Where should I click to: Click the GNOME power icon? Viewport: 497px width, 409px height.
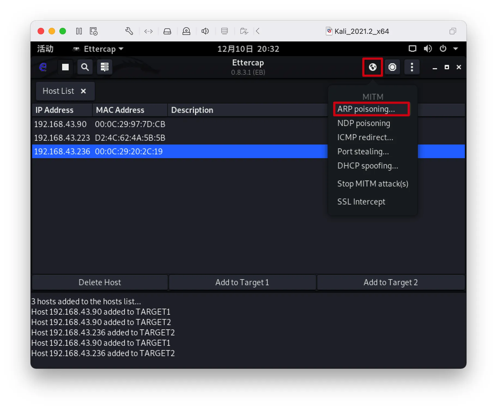(x=443, y=49)
